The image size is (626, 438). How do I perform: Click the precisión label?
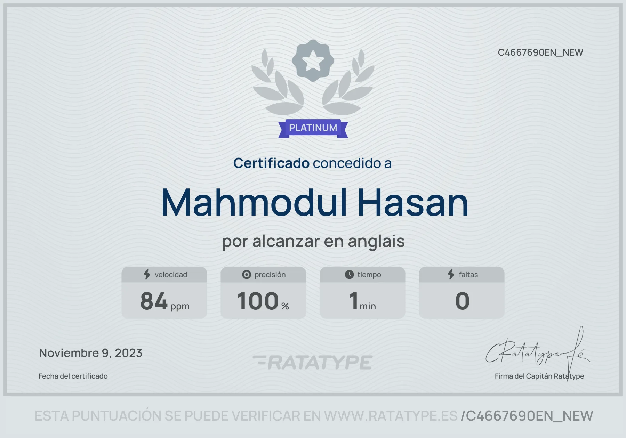[x=270, y=275]
